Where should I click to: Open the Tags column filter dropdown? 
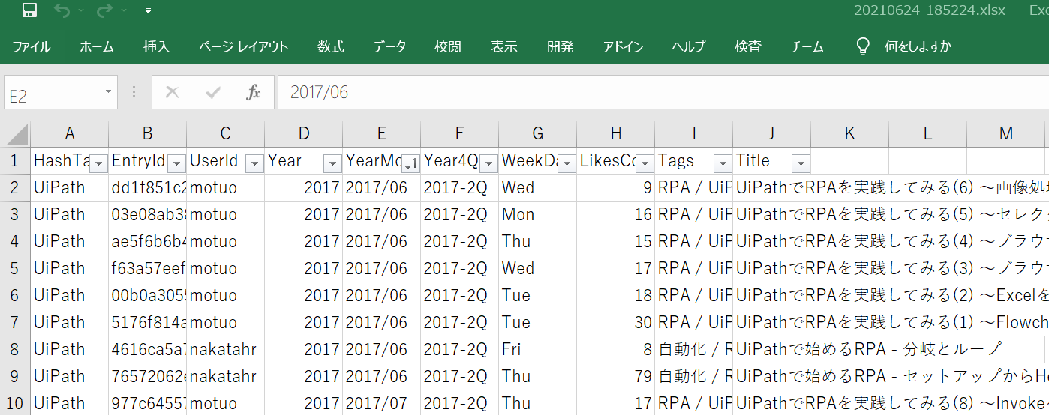pos(723,164)
